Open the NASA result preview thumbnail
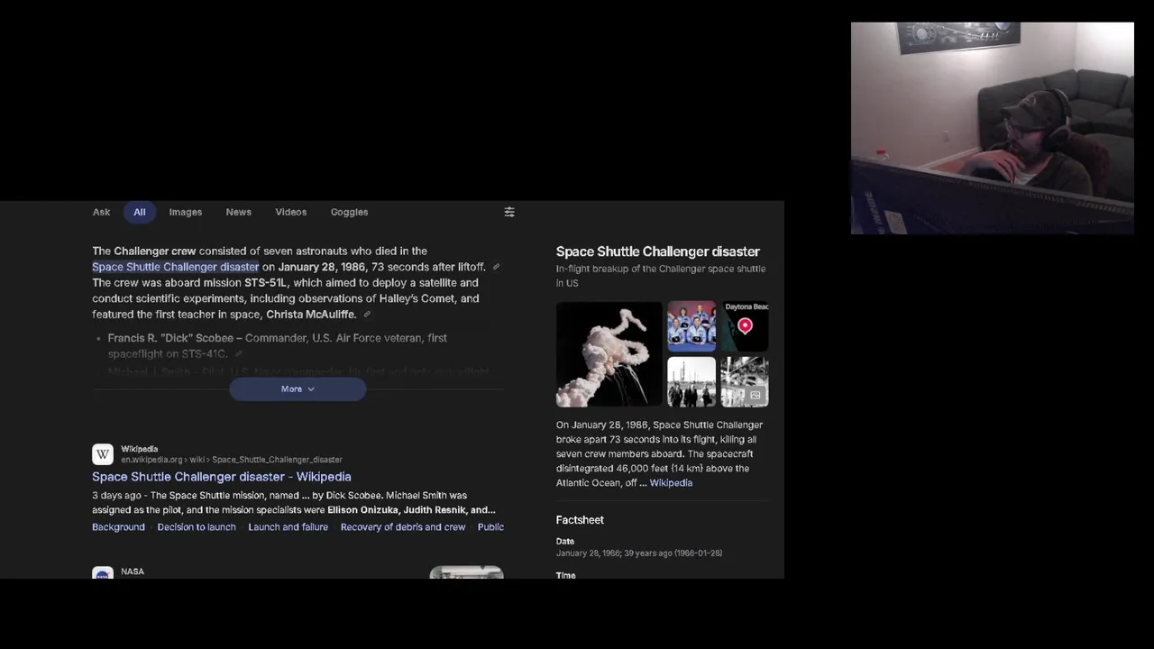 [466, 573]
